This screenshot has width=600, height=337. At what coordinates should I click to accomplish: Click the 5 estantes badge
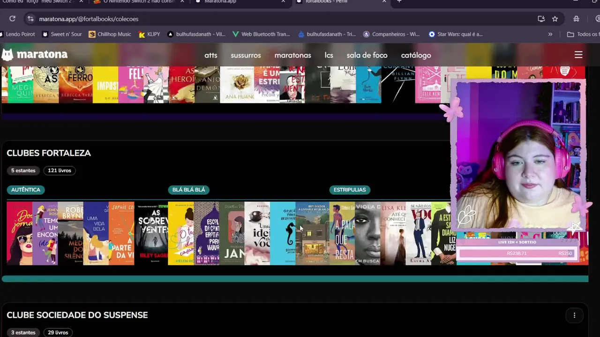[23, 170]
